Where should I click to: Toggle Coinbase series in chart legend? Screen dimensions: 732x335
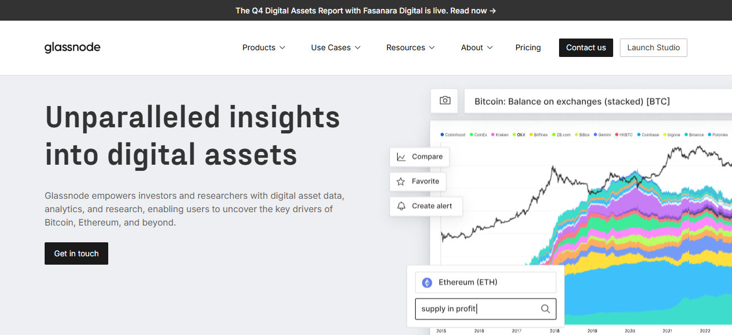click(649, 135)
